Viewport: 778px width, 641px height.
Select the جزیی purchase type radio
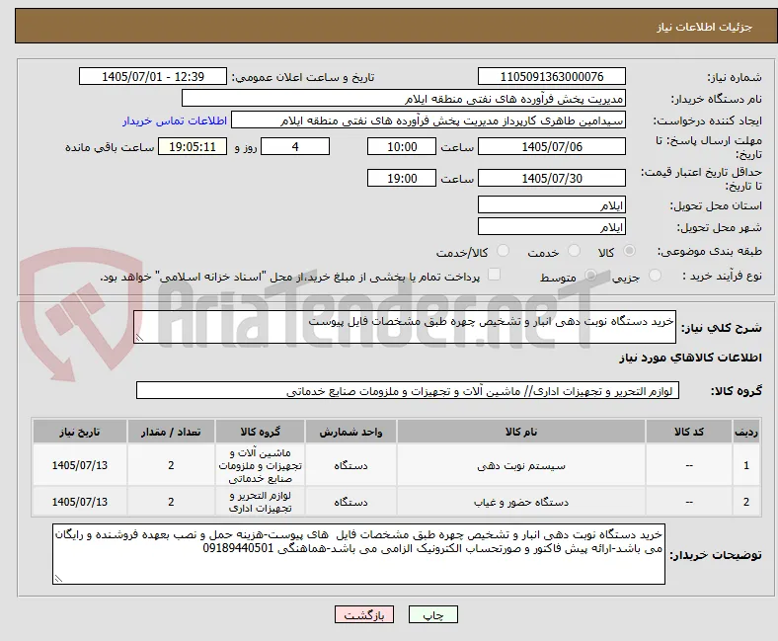click(x=655, y=276)
